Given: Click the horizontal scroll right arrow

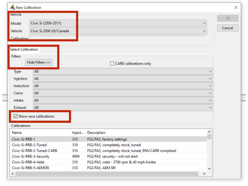Looking at the screenshot, I should pyautogui.click(x=204, y=174).
